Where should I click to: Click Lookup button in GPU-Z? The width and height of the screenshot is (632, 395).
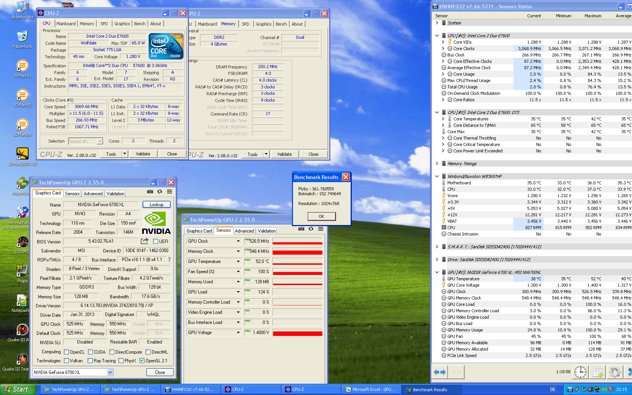(x=156, y=205)
